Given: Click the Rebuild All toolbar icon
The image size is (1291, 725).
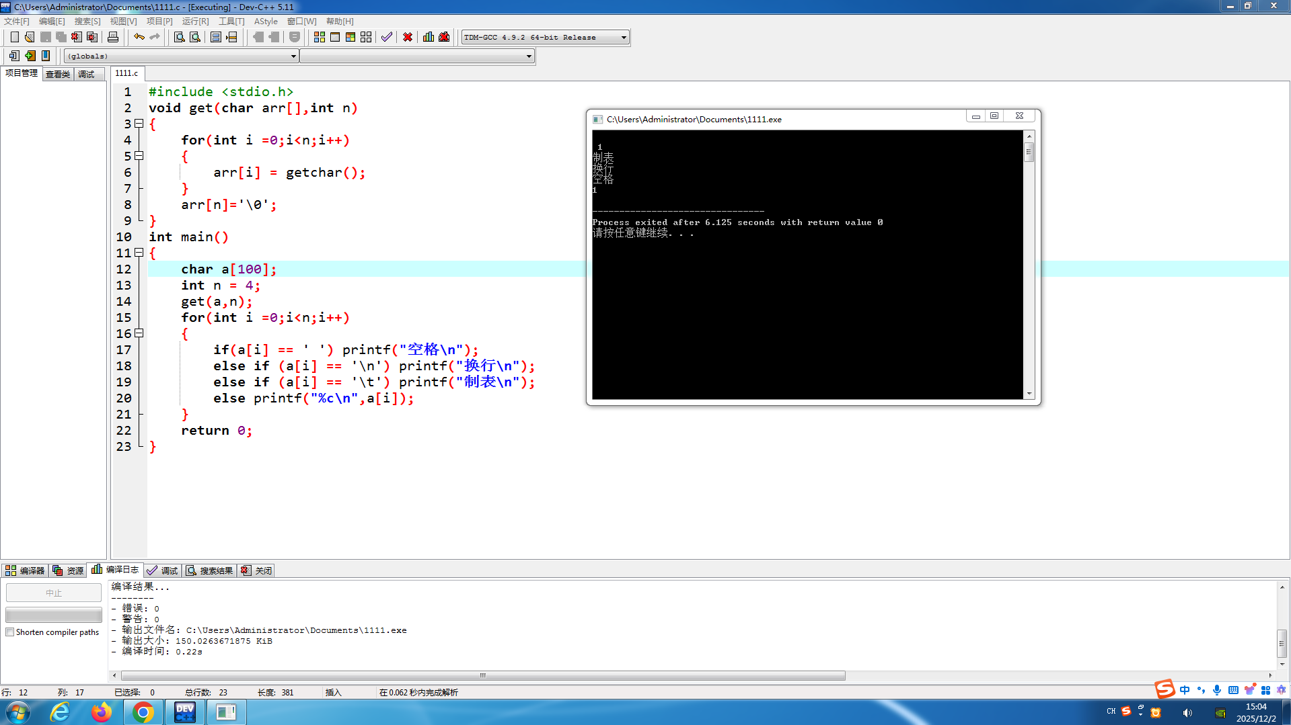Looking at the screenshot, I should pyautogui.click(x=366, y=37).
